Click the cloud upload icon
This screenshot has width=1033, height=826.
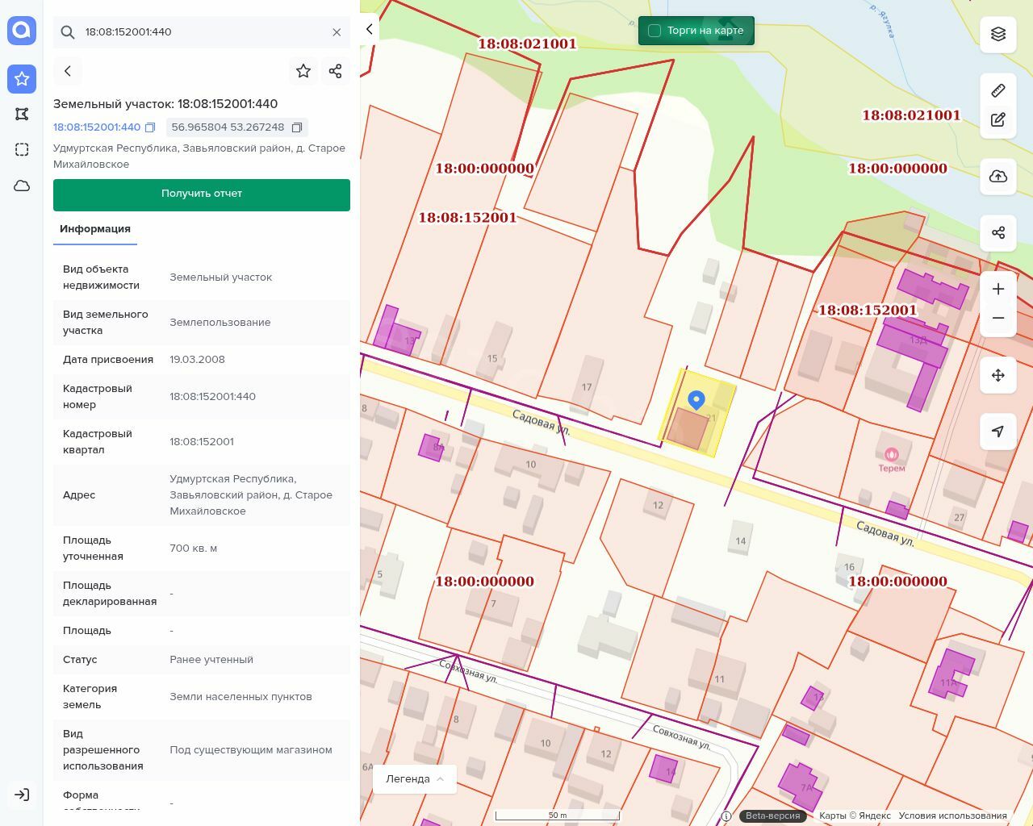tap(998, 177)
